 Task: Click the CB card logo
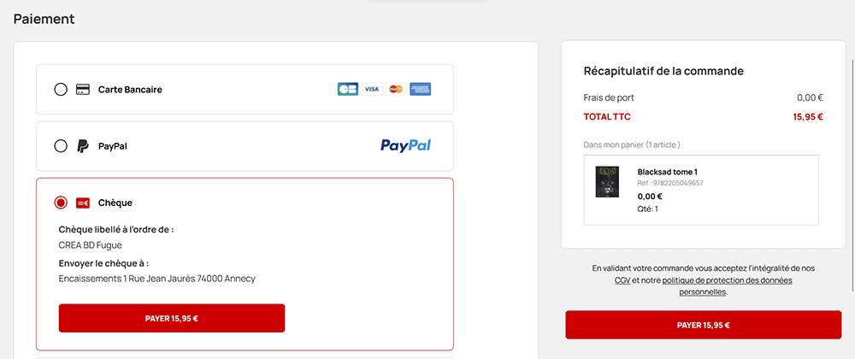[x=348, y=90]
